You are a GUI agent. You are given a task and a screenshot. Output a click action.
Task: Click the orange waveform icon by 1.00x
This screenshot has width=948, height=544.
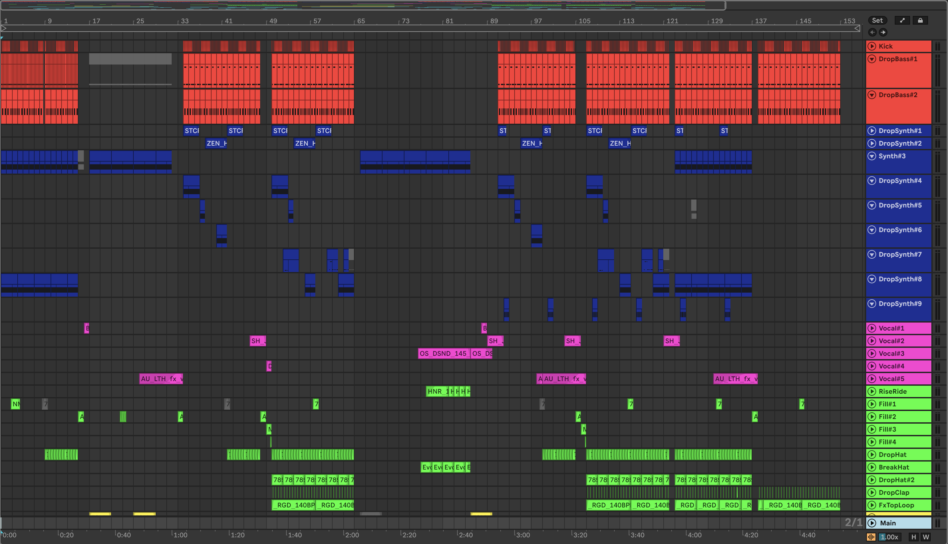click(x=871, y=537)
